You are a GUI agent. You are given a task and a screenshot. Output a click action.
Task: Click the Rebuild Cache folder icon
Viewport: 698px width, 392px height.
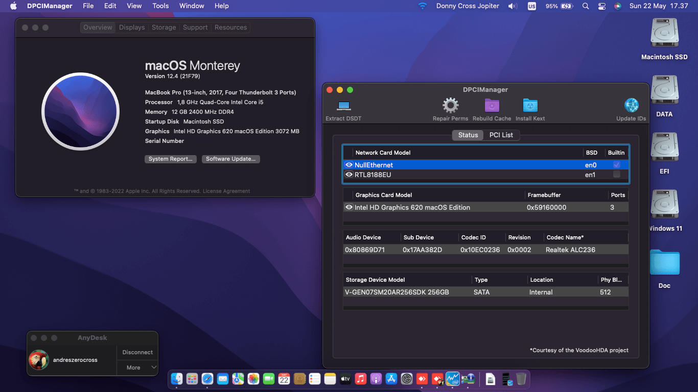pyautogui.click(x=492, y=106)
